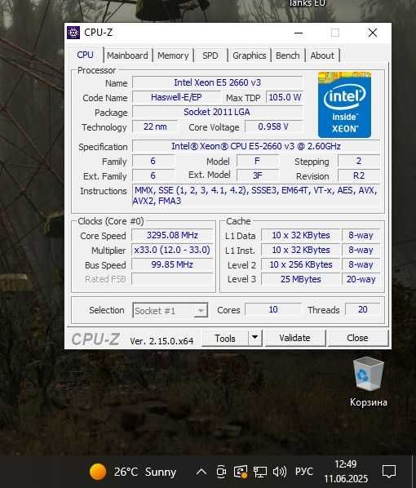Image resolution: width=416 pixels, height=488 pixels.
Task: Click the Level 3 value 25 MBytes
Action: tap(300, 279)
